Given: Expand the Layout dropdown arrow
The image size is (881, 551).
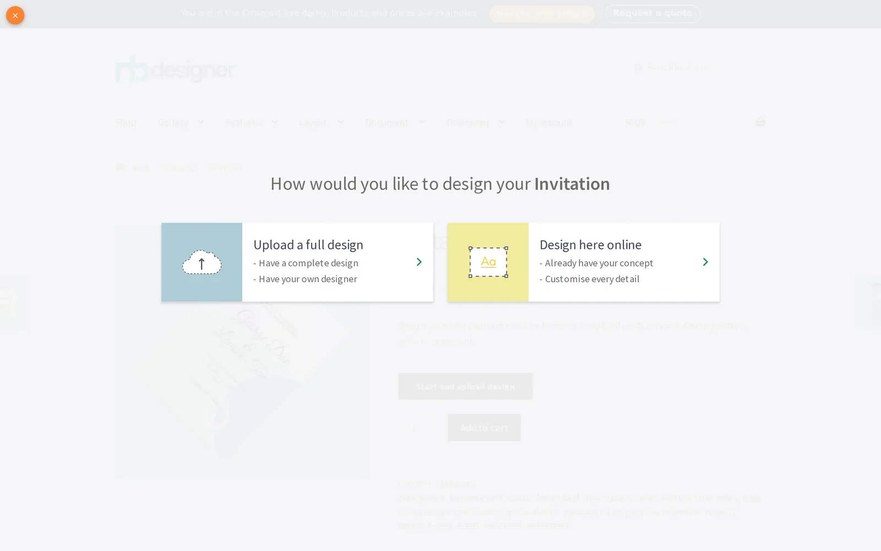Looking at the screenshot, I should pyautogui.click(x=340, y=122).
